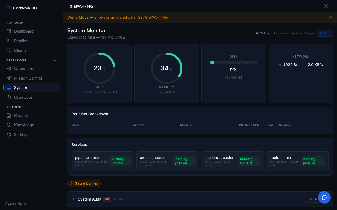Image resolution: width=337 pixels, height=210 pixels.
Task: Click the Cron Jobs clock icon
Action: (x=8, y=97)
